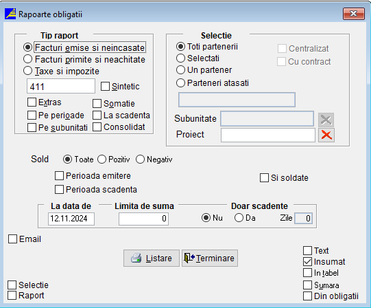
Task: Focus the Limita de suma input
Action: click(143, 219)
